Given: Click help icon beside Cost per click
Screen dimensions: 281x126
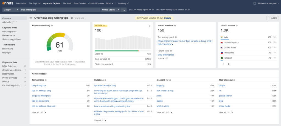Looking at the screenshot, I should point(109,59).
